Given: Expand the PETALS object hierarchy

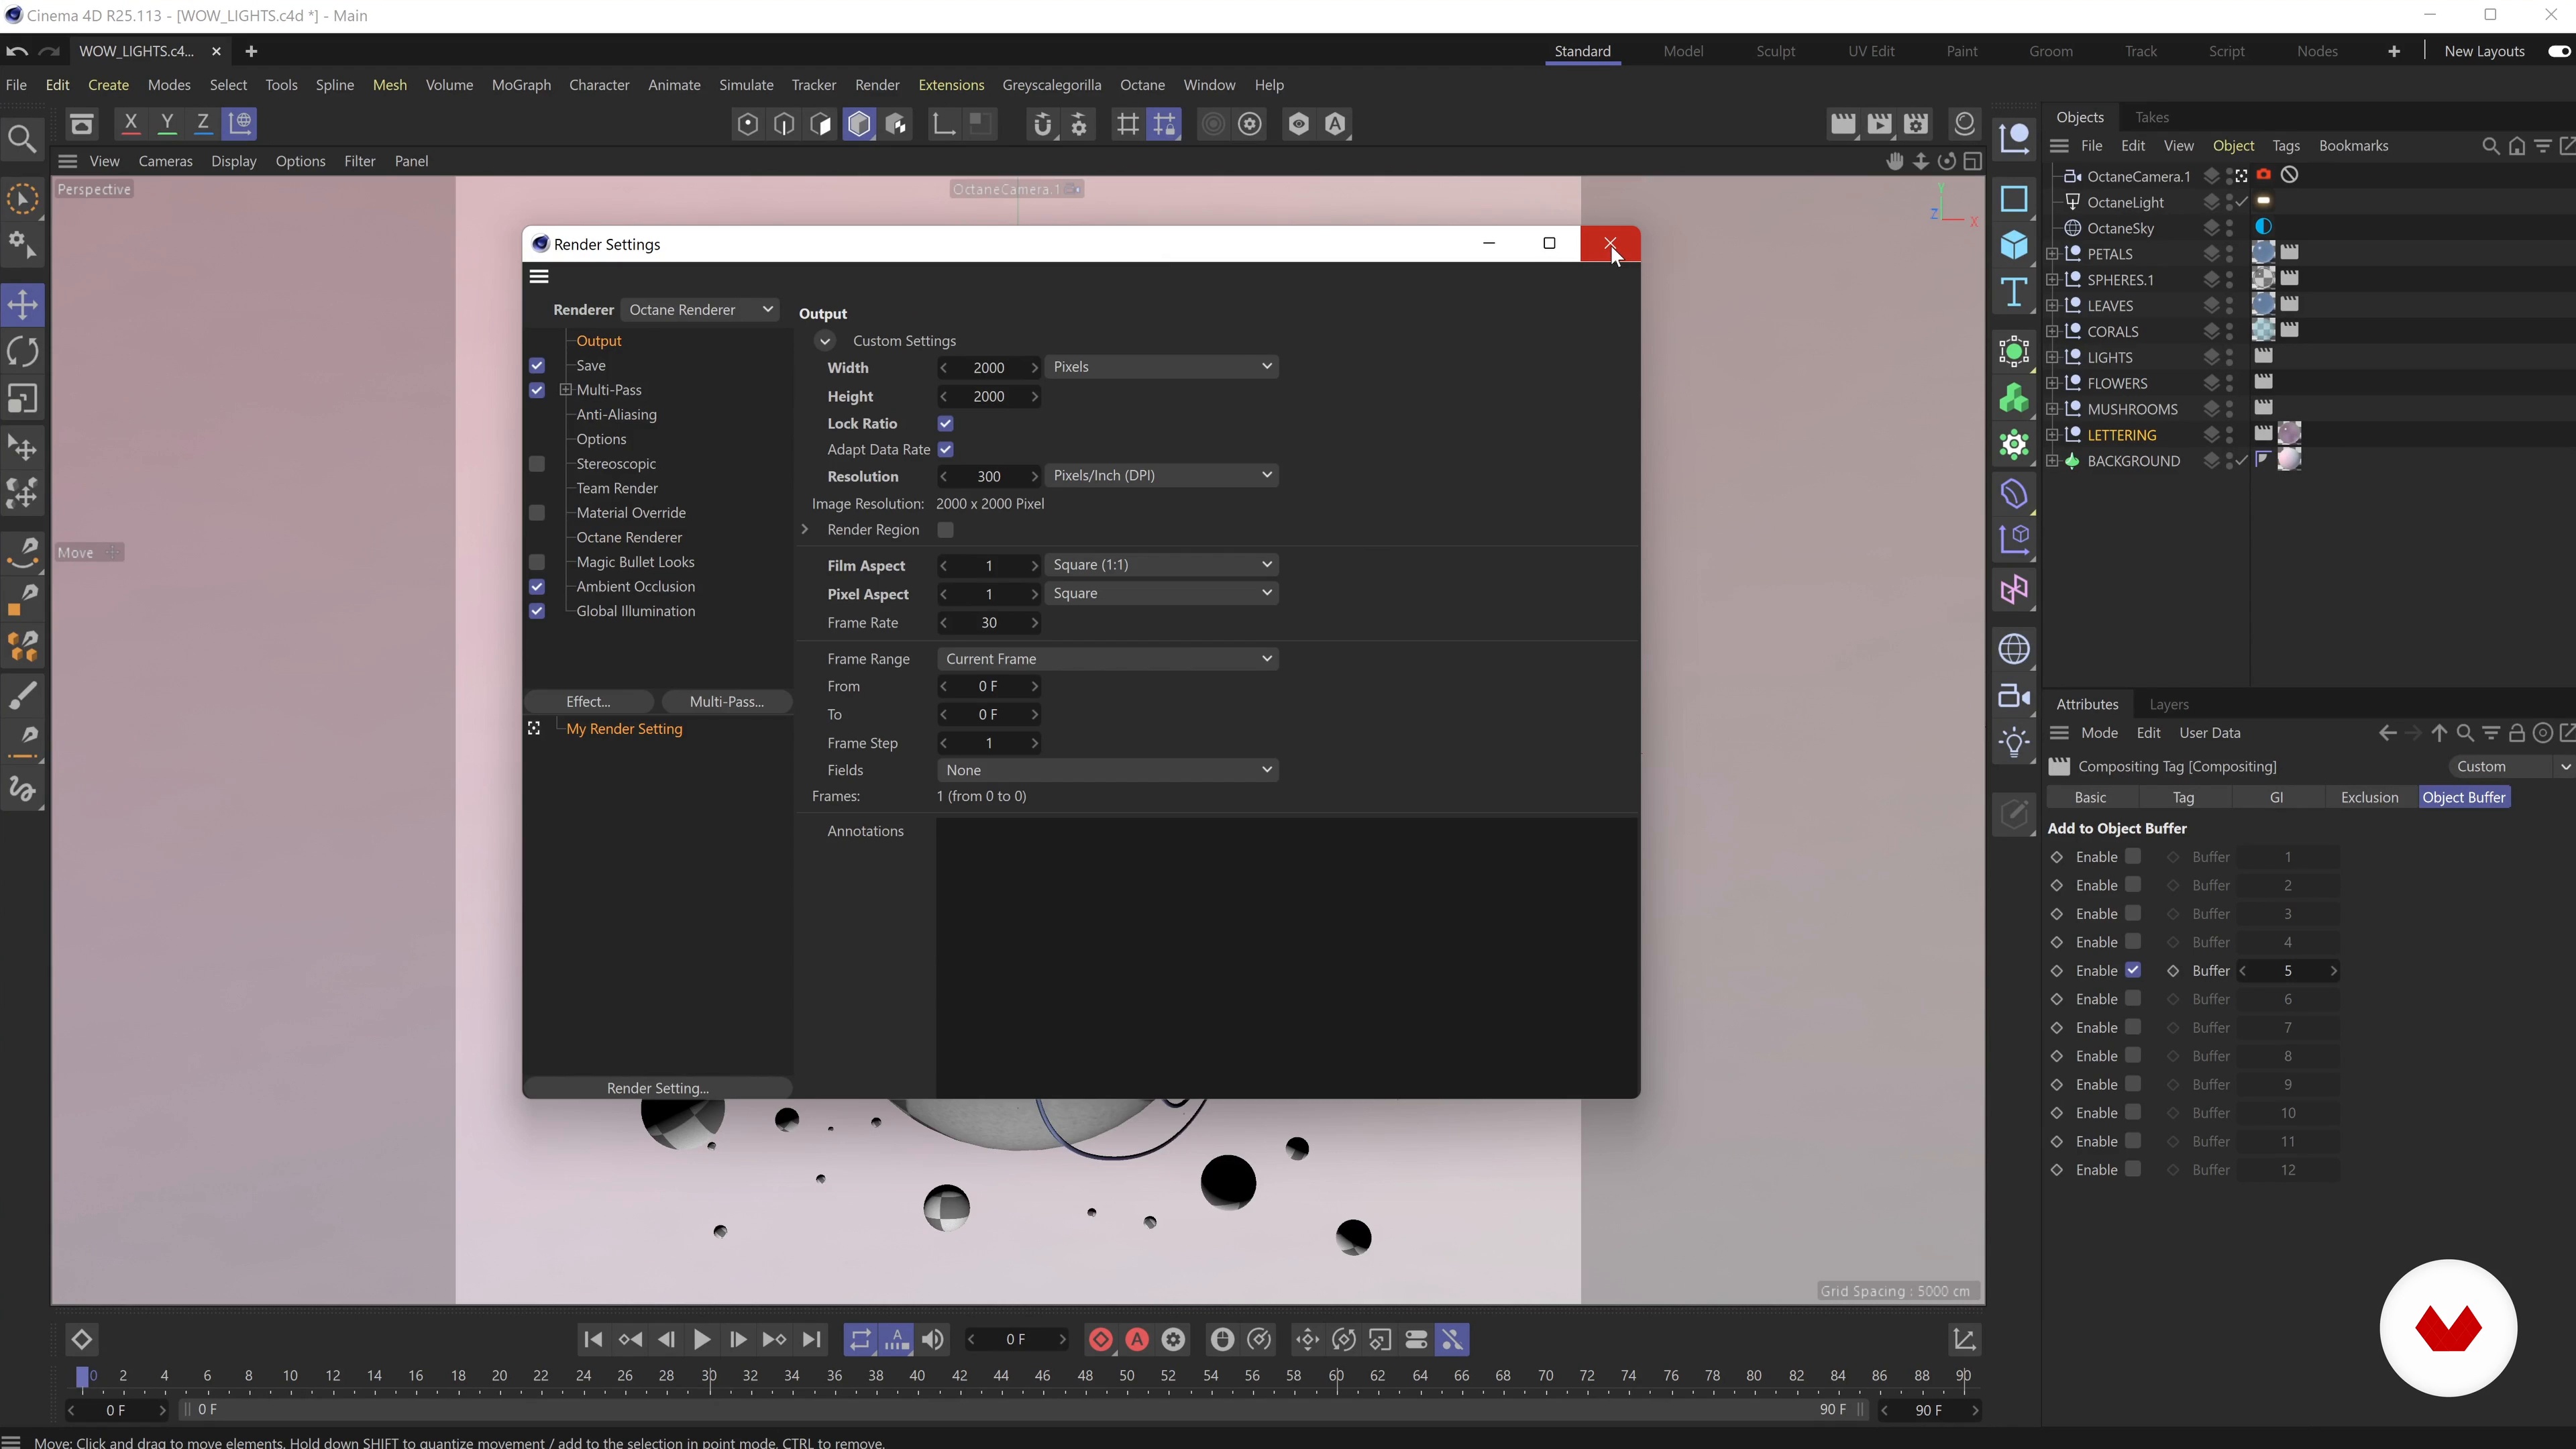Looking at the screenshot, I should (x=2053, y=254).
